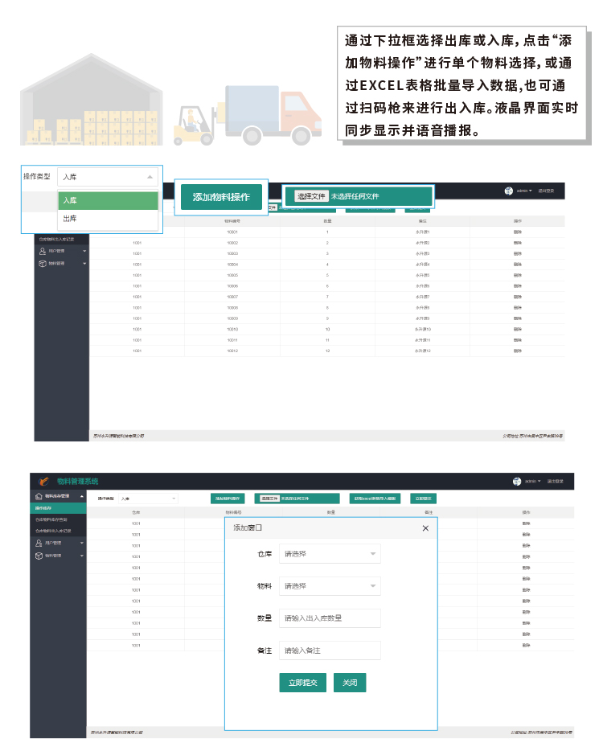Click the 关闭 button in the dialog
This screenshot has width=603, height=755.
click(x=350, y=683)
